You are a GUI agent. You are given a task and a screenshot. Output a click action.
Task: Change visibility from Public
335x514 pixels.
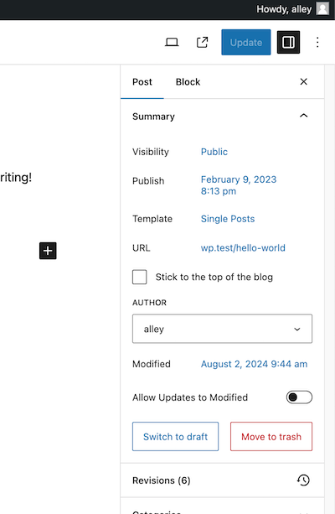214,152
